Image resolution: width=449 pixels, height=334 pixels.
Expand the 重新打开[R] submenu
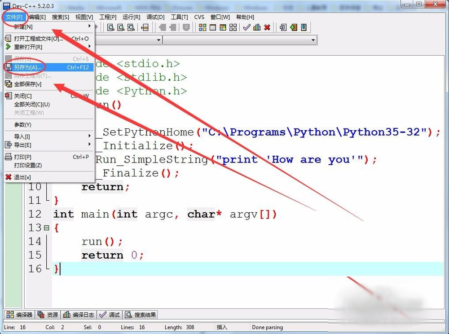pos(48,47)
